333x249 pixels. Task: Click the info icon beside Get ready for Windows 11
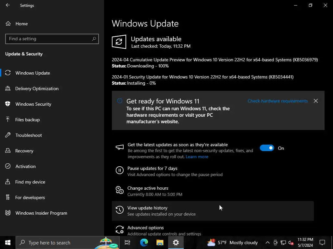click(120, 101)
